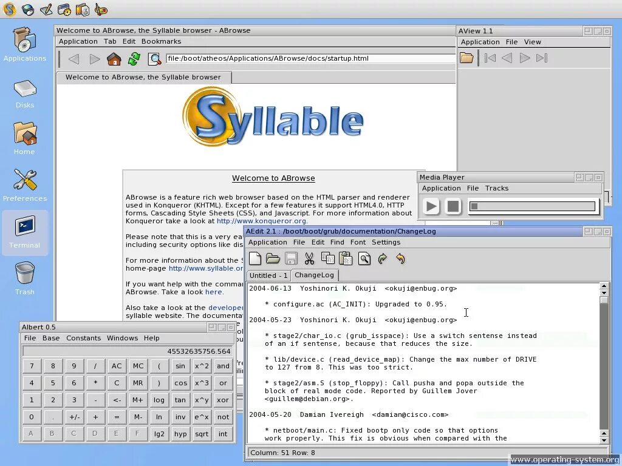Open Bookmarks menu in ABrowse
This screenshot has width=622, height=466.
pos(161,41)
